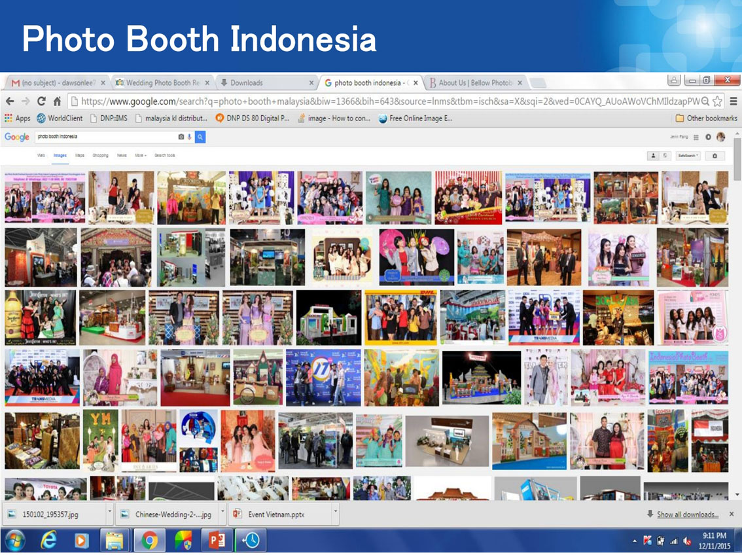Open the Google apps grid icon
Image resolution: width=742 pixels, height=557 pixels.
click(696, 137)
